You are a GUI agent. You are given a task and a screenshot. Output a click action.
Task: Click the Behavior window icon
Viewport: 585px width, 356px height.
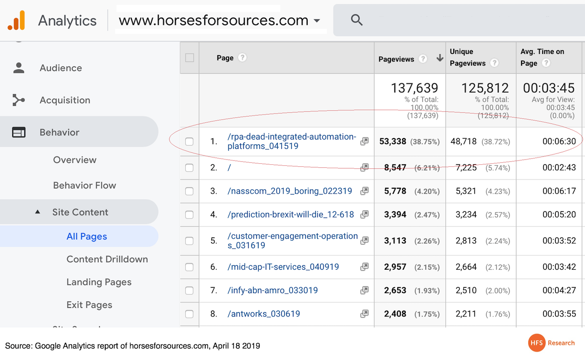pos(19,132)
